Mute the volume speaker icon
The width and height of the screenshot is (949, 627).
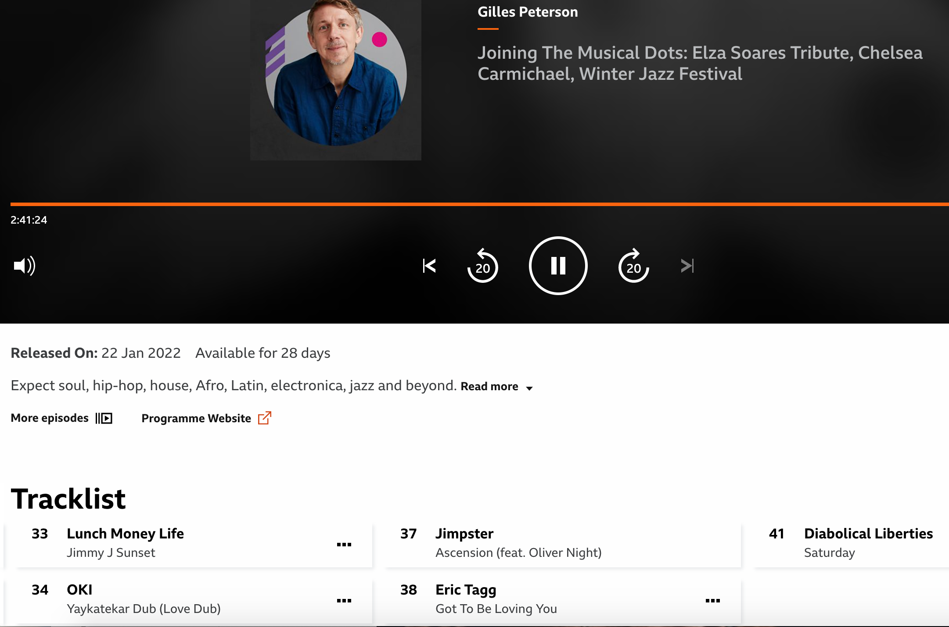coord(25,266)
